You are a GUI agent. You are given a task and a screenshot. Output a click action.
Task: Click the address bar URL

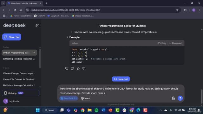point(65,10)
